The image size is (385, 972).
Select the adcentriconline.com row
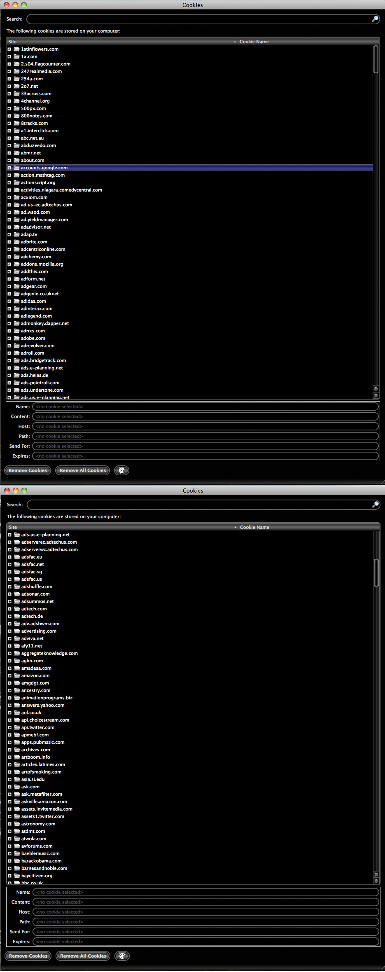click(189, 249)
